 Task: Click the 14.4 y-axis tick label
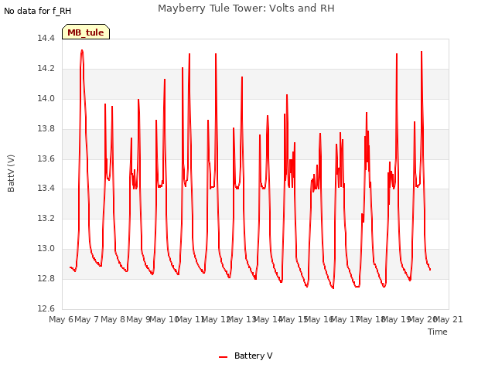[46, 39]
